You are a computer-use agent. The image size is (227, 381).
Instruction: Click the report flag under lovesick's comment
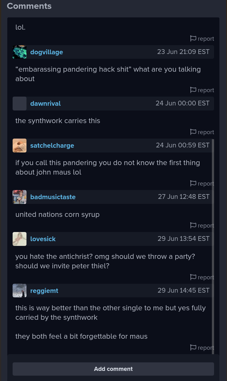pyautogui.click(x=193, y=277)
